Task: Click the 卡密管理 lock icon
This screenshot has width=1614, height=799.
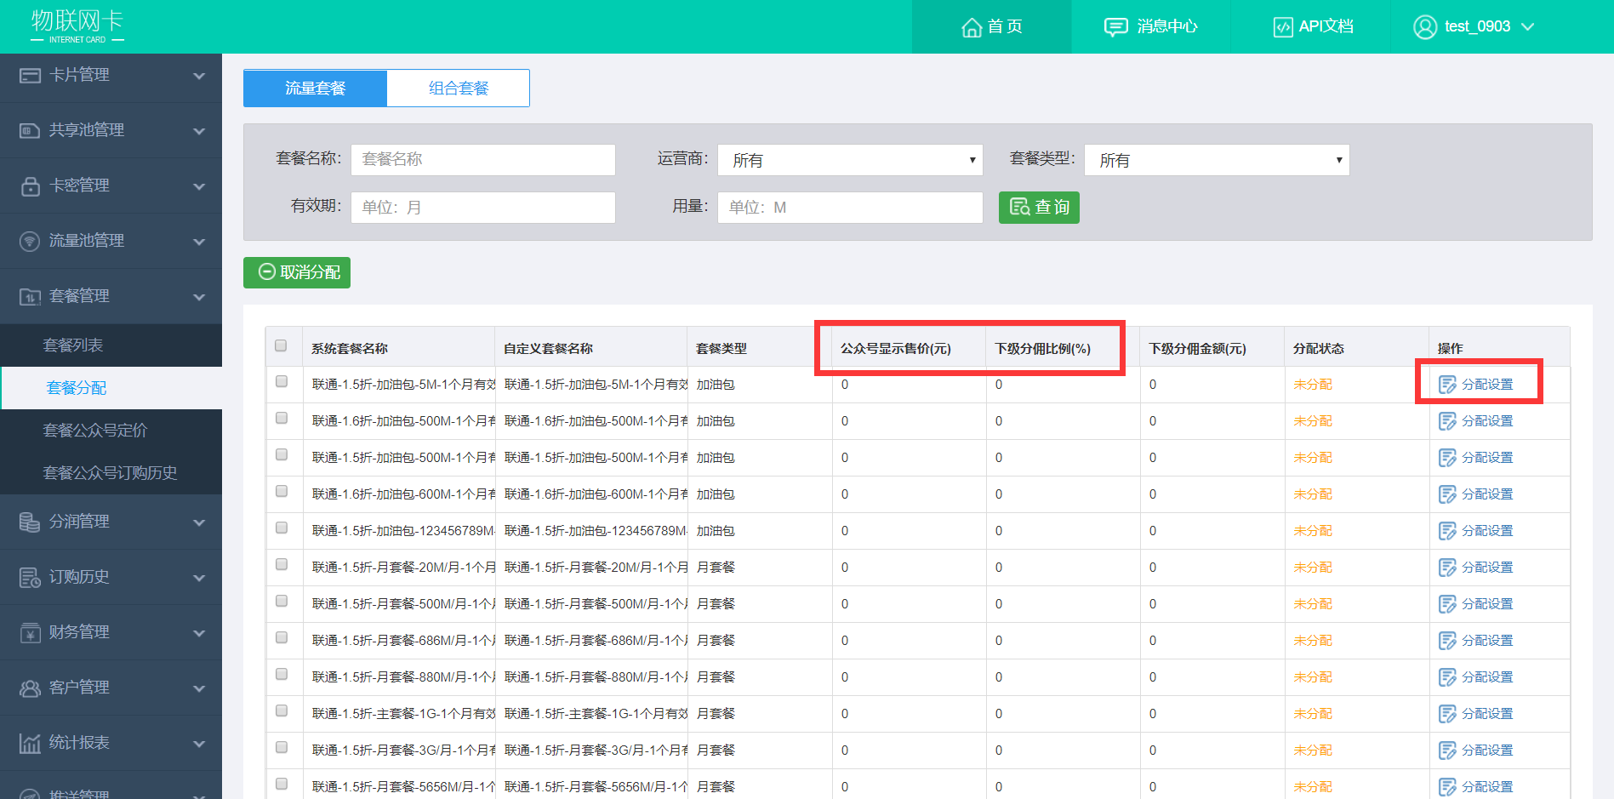Action: (x=30, y=186)
